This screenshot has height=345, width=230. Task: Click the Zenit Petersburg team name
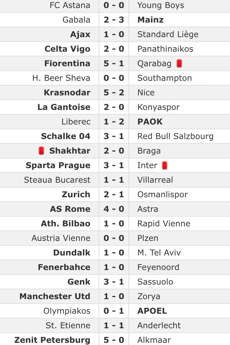coord(52,340)
